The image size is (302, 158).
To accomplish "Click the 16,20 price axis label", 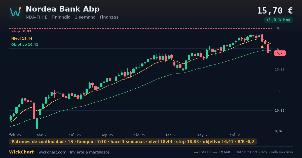I will [280, 49].
